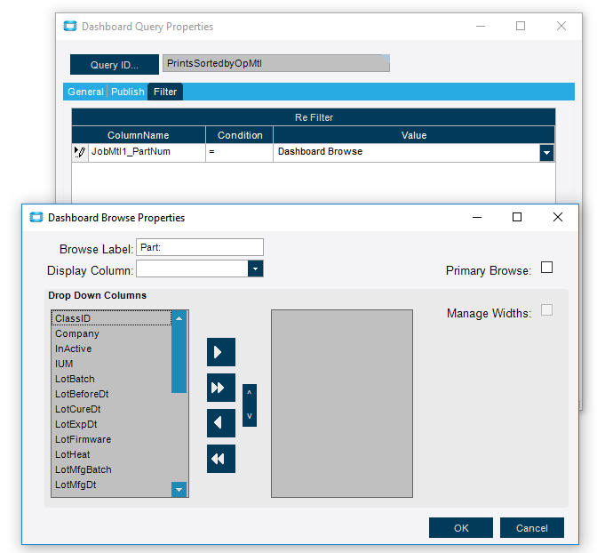This screenshot has width=597, height=553.
Task: Click the Cancel button
Action: [x=531, y=528]
